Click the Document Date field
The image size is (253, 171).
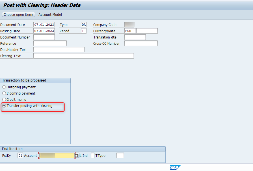[44, 25]
